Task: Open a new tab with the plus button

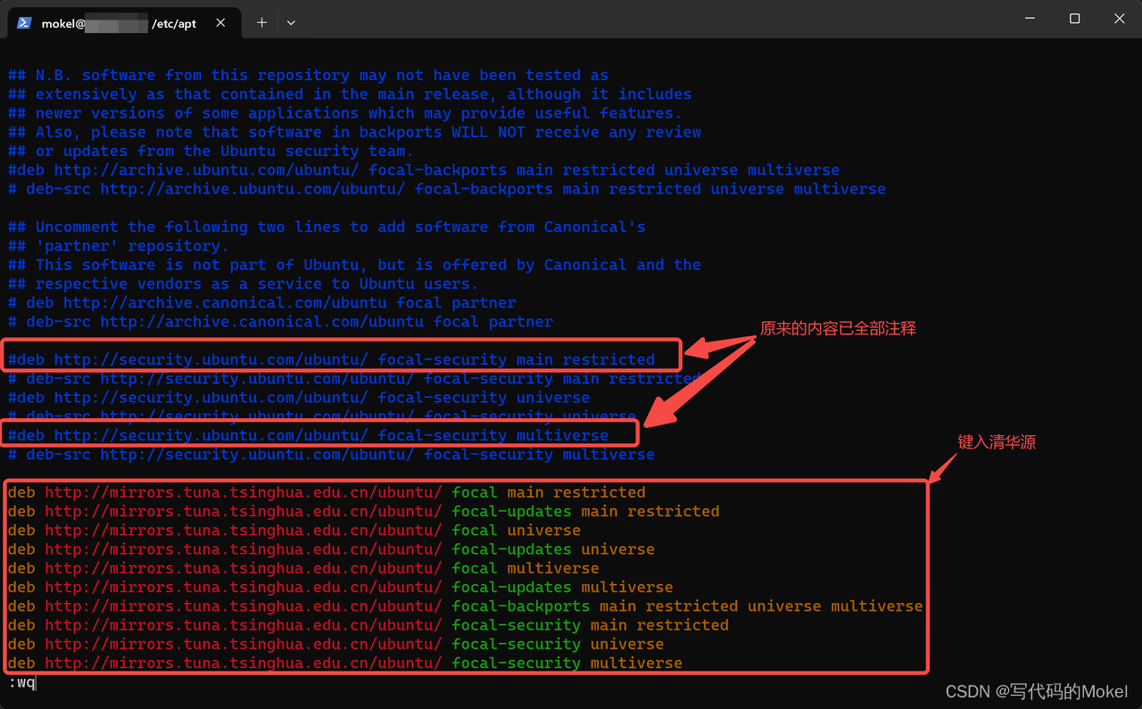Action: click(x=261, y=23)
